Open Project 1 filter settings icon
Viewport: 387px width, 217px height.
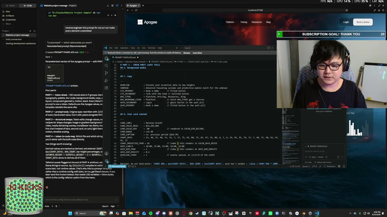pos(34,31)
